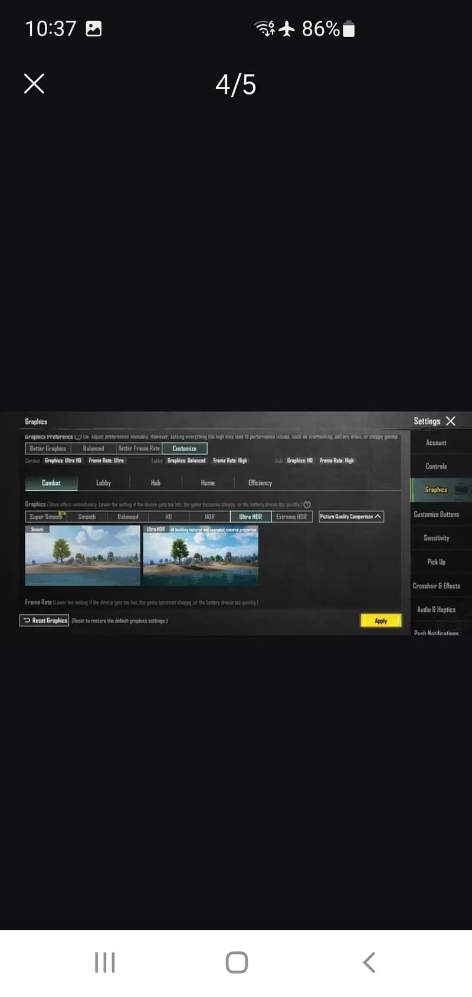Open the Sensitivity settings section

(x=436, y=538)
